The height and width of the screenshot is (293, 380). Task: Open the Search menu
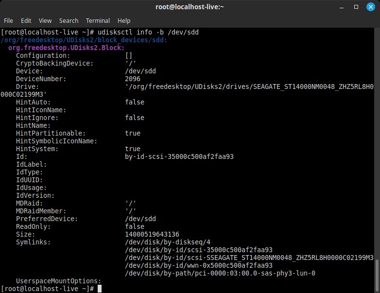coord(69,20)
